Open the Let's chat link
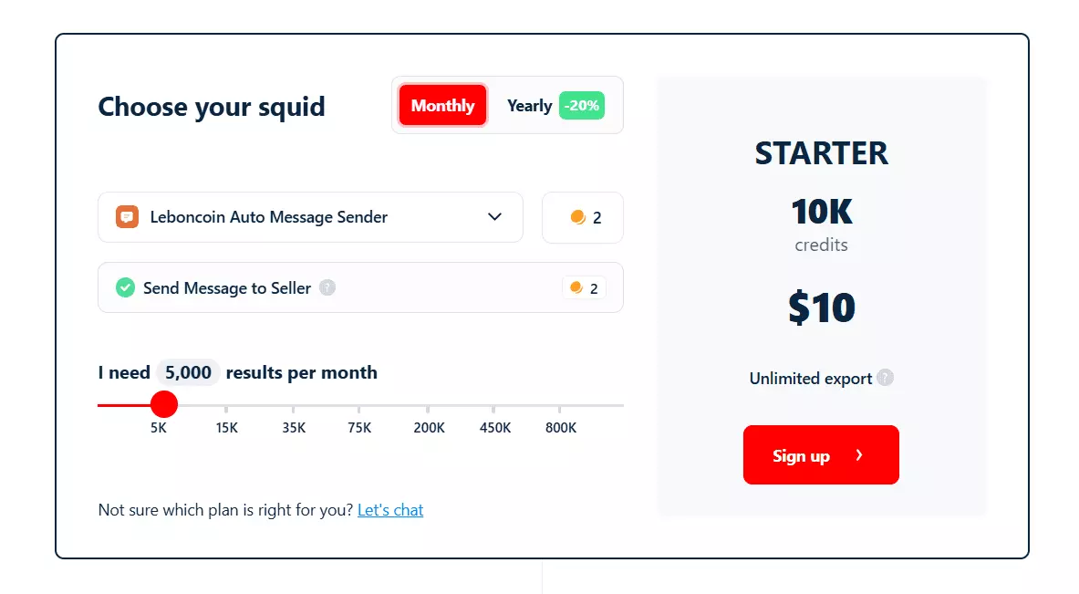The height and width of the screenshot is (594, 1079). [x=390, y=510]
